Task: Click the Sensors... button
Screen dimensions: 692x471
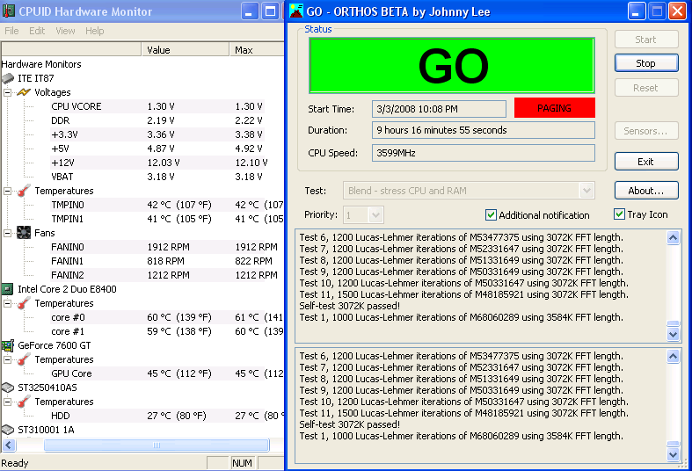Action: [x=646, y=131]
